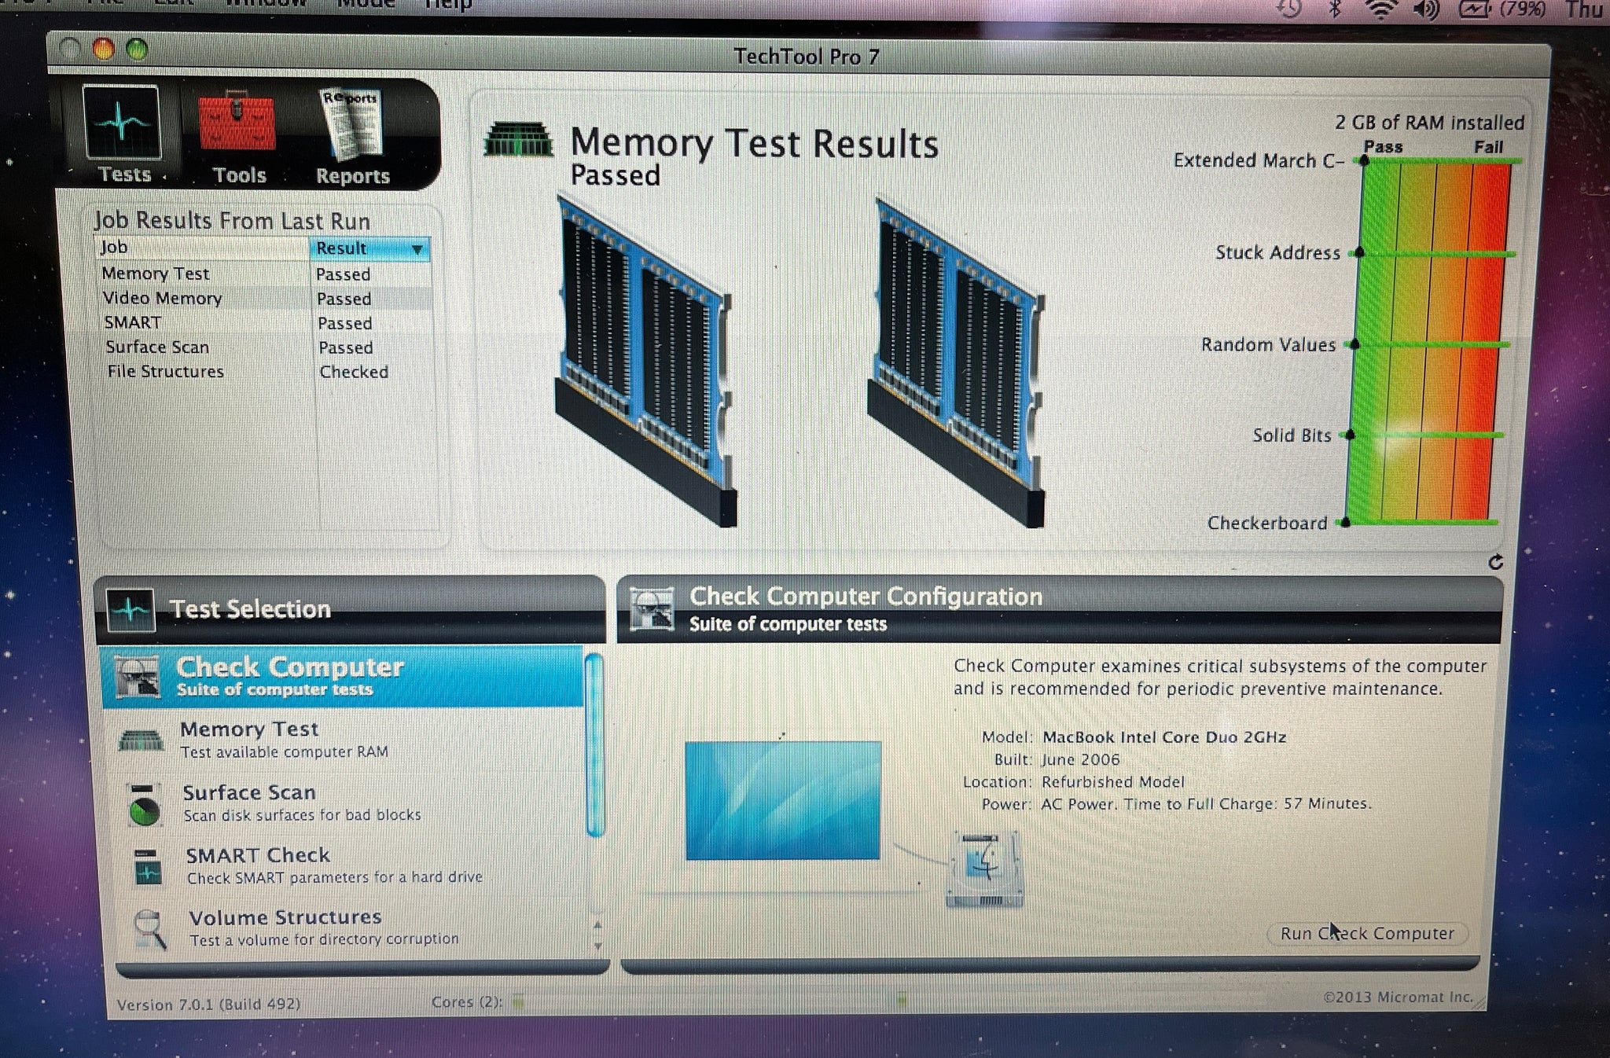Click the left RAM module illustration
This screenshot has height=1058, width=1610.
645,361
